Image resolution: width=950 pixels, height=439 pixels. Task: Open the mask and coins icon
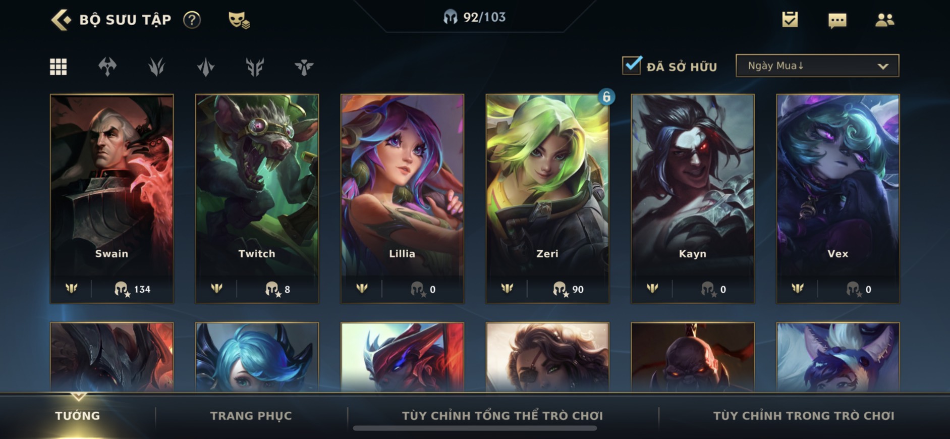239,20
